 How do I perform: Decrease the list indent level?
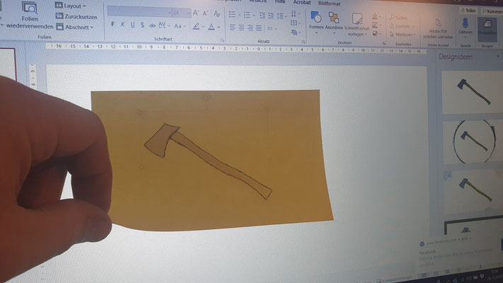pos(262,16)
